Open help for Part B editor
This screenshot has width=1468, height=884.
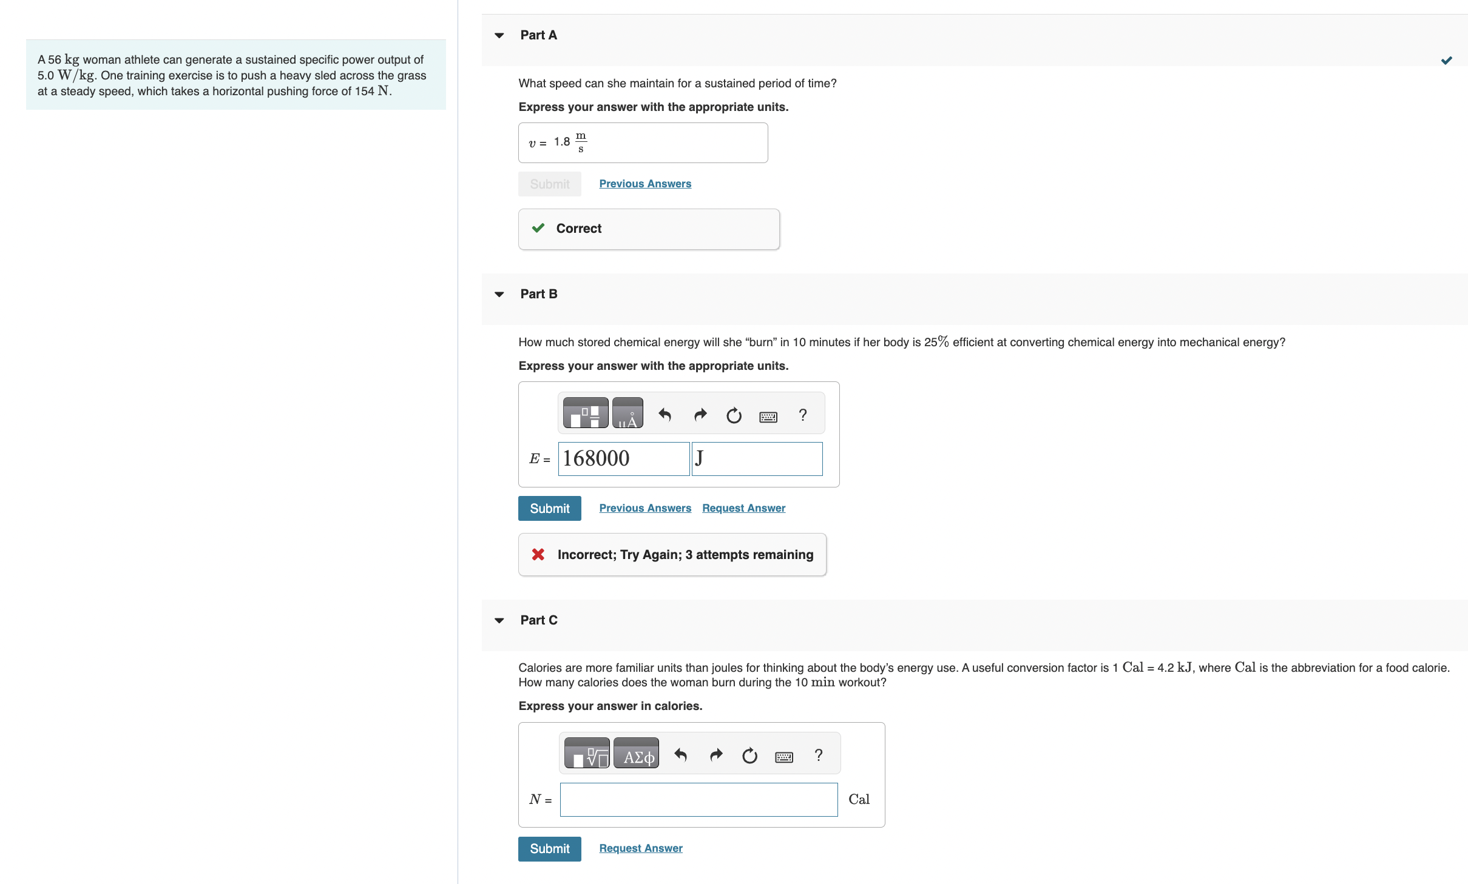coord(803,415)
